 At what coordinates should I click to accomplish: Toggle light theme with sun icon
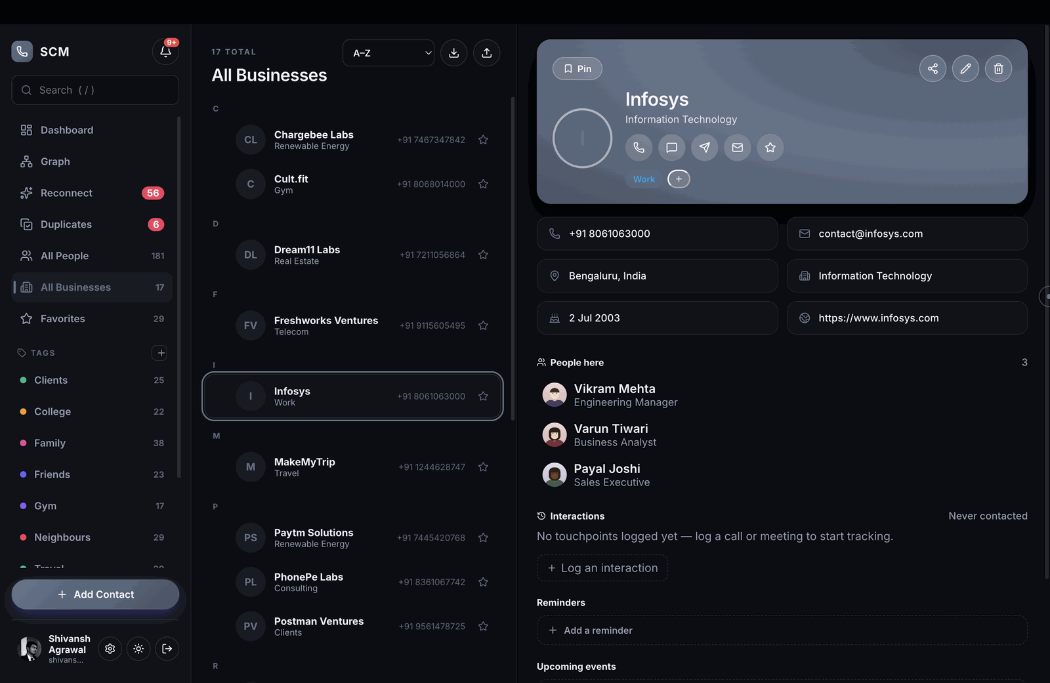point(138,649)
